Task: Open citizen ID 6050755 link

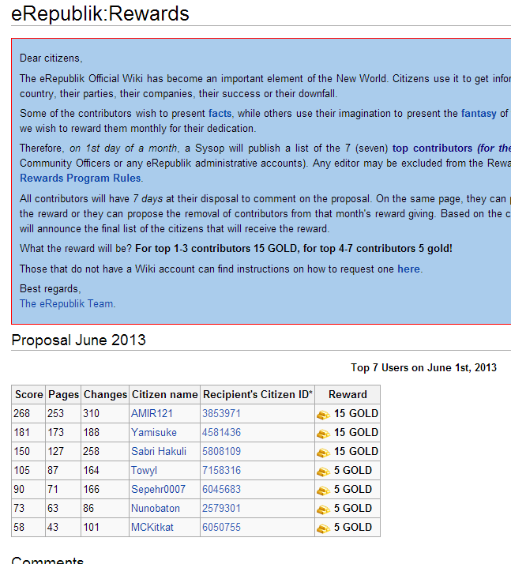Action: [x=221, y=528]
